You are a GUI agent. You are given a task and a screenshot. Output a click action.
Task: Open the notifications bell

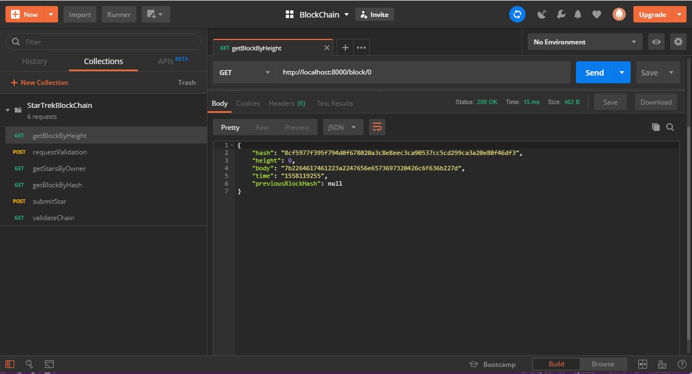pyautogui.click(x=578, y=15)
